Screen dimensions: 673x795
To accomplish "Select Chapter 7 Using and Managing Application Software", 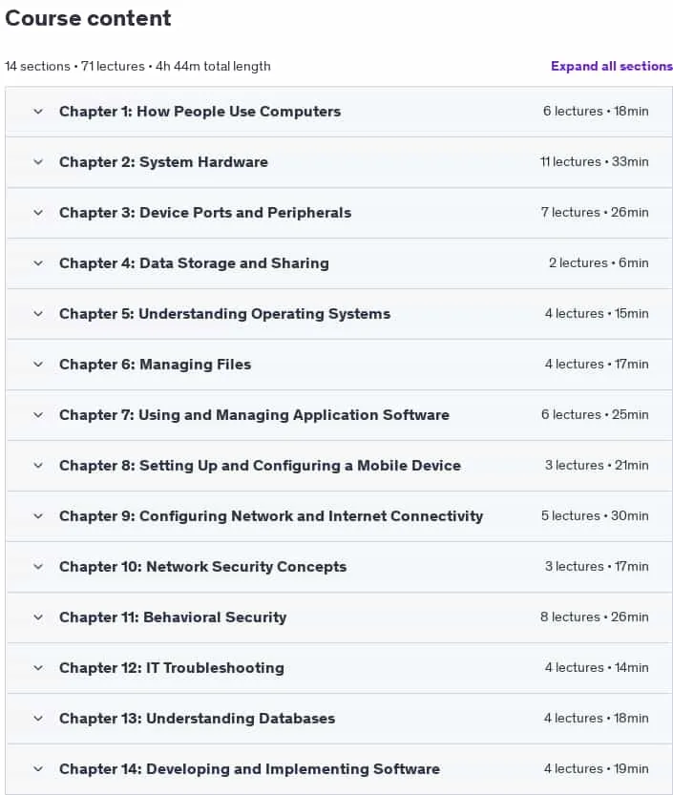I will pos(254,415).
